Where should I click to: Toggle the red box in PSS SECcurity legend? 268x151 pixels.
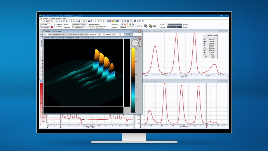click(216, 36)
